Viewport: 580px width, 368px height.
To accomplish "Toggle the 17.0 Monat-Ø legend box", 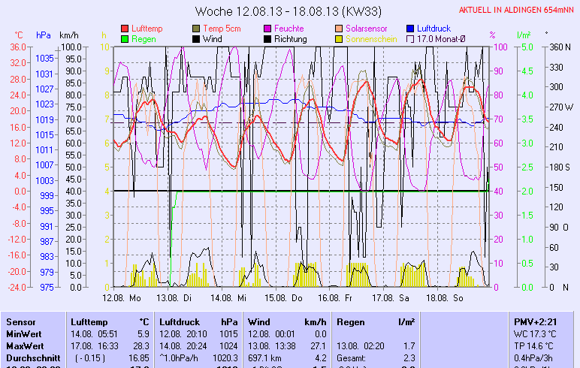I will [x=411, y=39].
